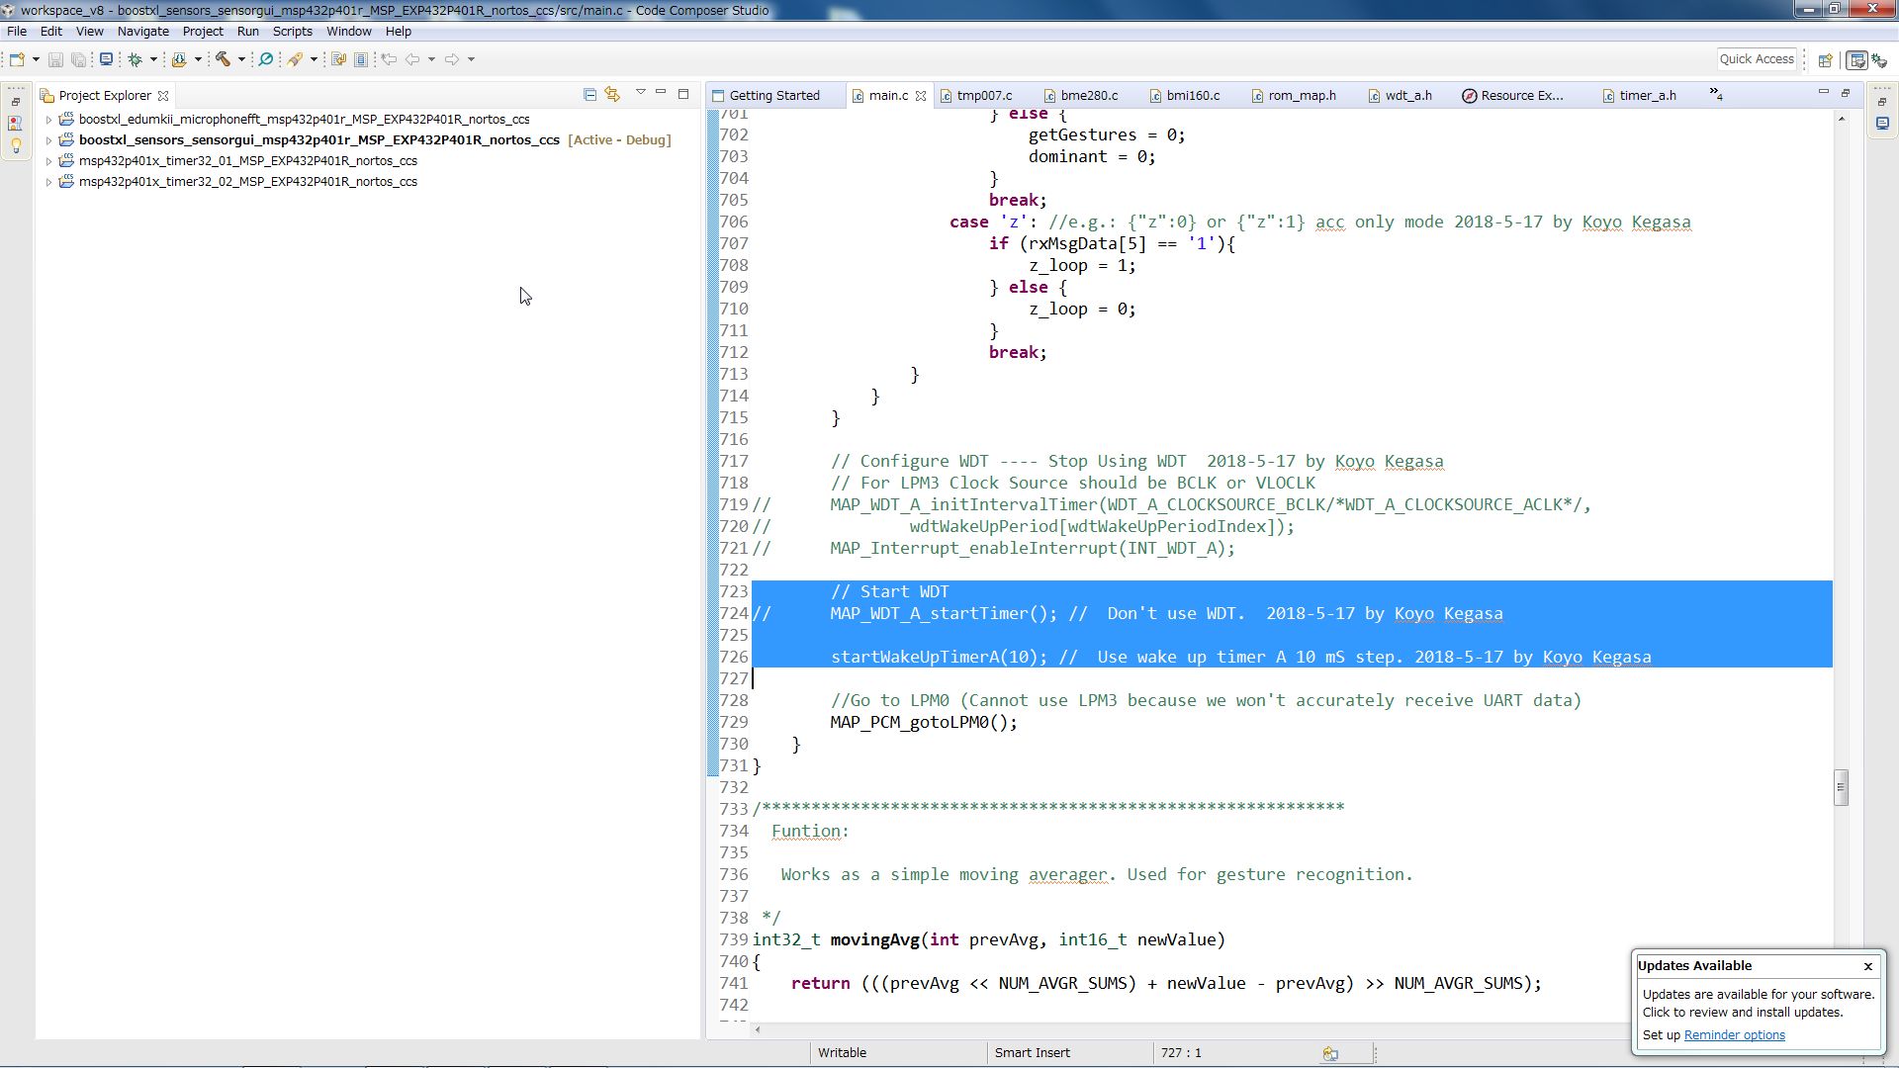Click the editor vertical scrollbar thumb
Image resolution: width=1899 pixels, height=1068 pixels.
[1841, 788]
